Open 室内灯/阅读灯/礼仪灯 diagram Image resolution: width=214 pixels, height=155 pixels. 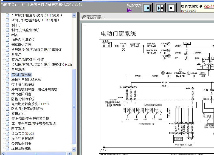tap(27, 59)
